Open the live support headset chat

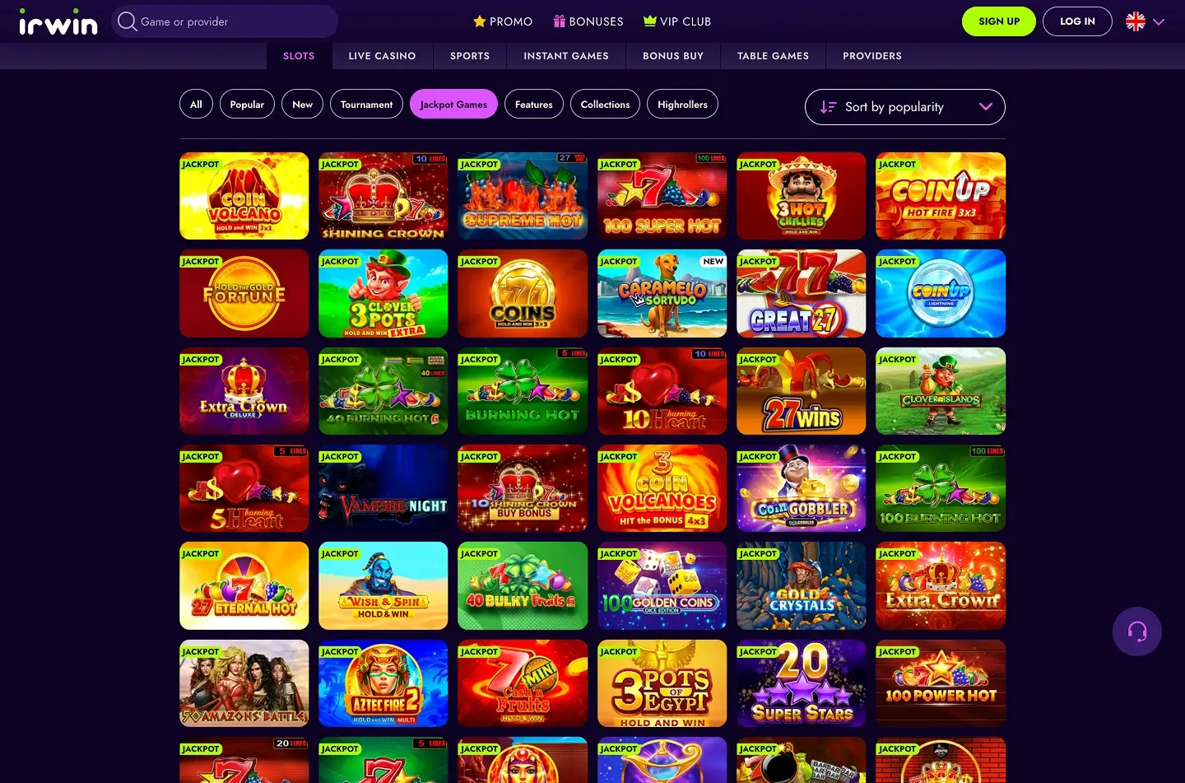(1137, 632)
